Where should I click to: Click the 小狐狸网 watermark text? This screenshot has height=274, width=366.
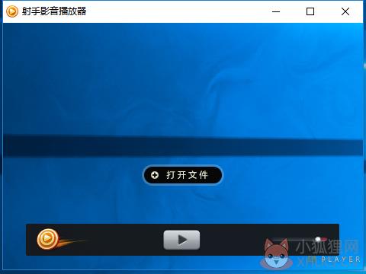327,247
